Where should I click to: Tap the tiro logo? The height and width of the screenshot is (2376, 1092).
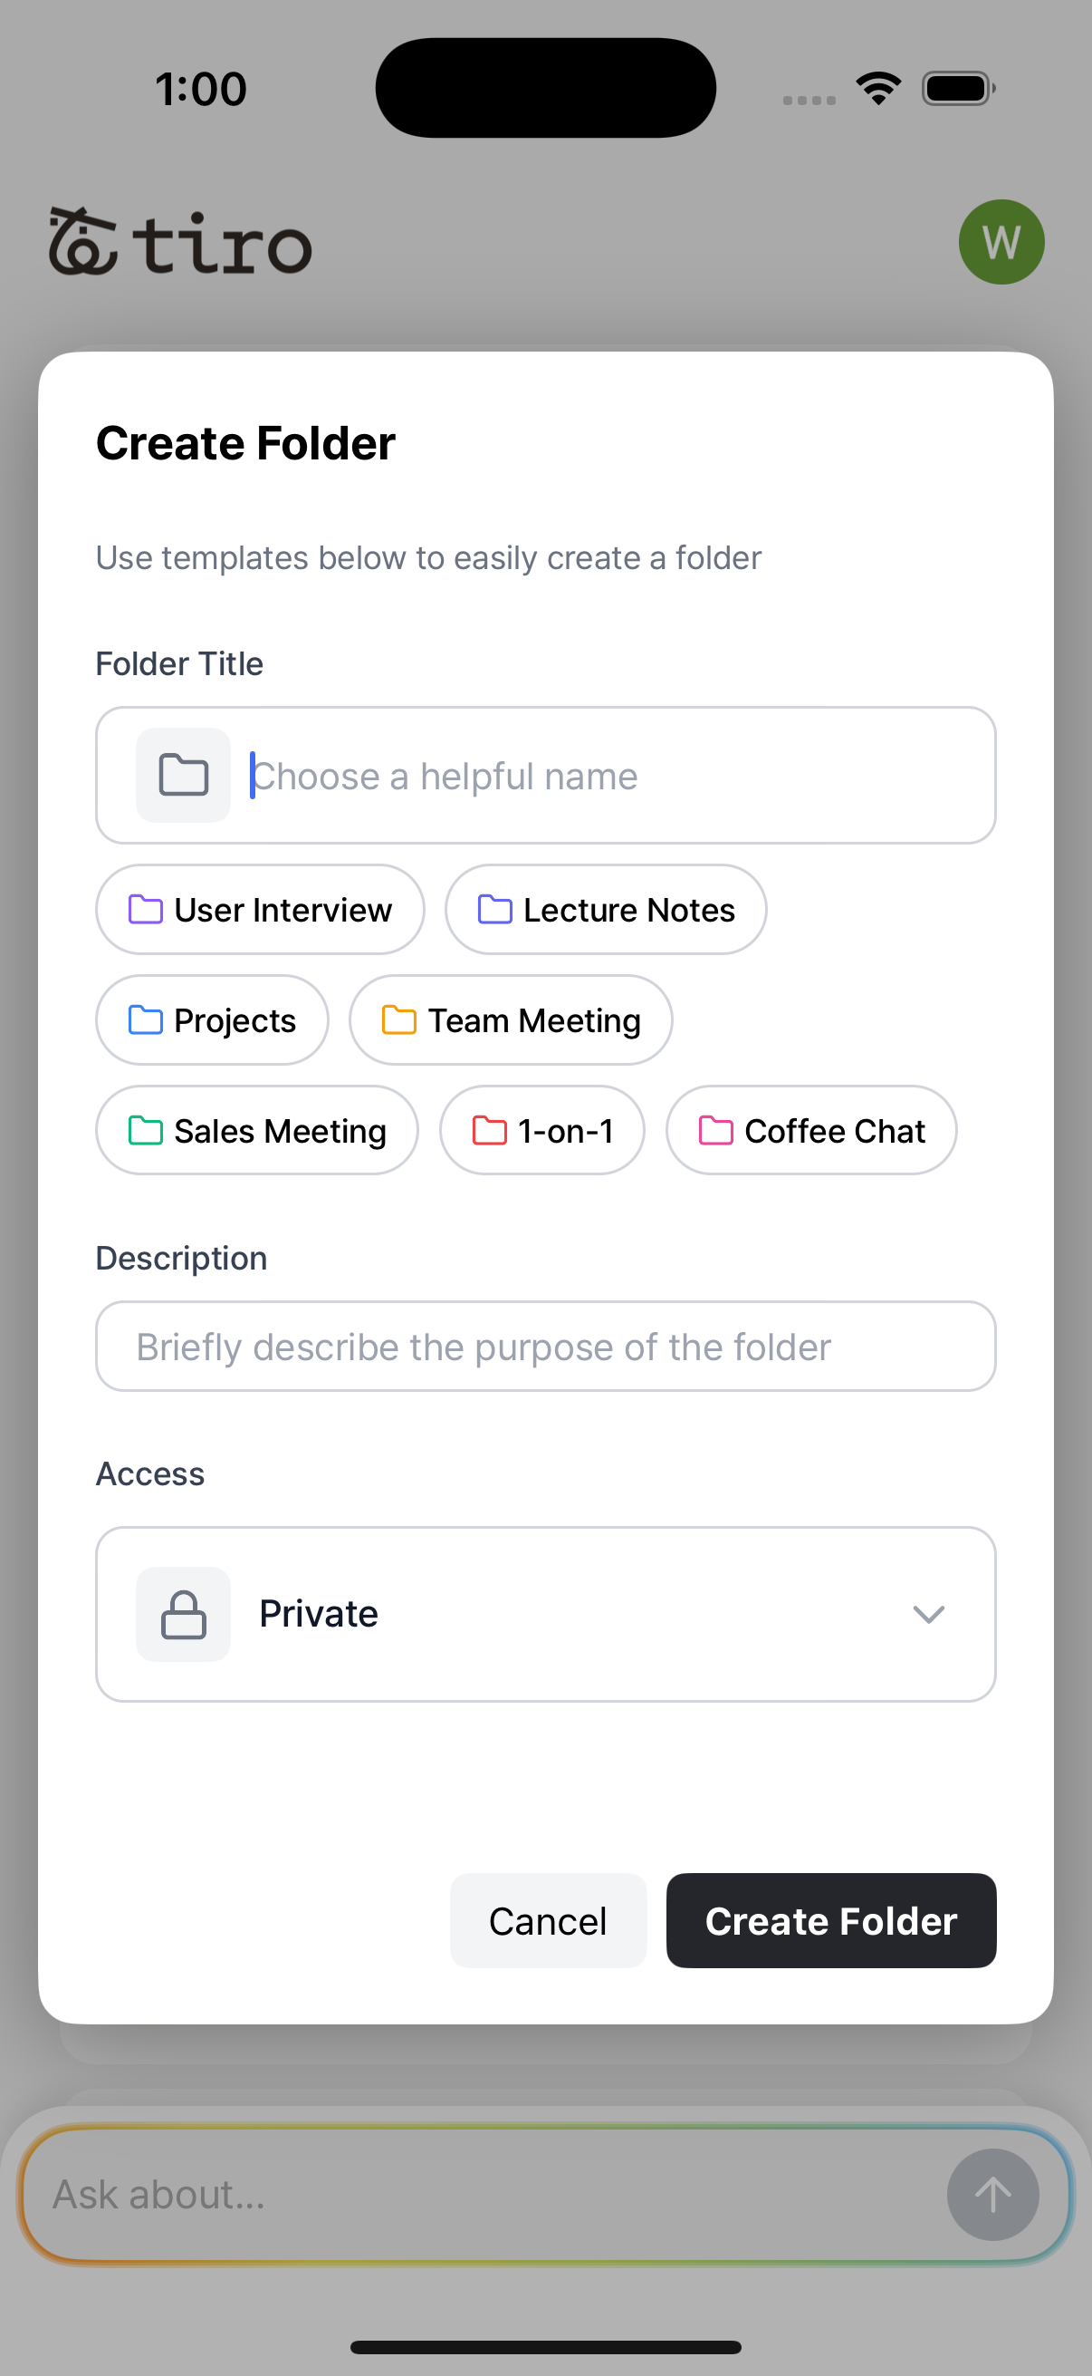[180, 243]
